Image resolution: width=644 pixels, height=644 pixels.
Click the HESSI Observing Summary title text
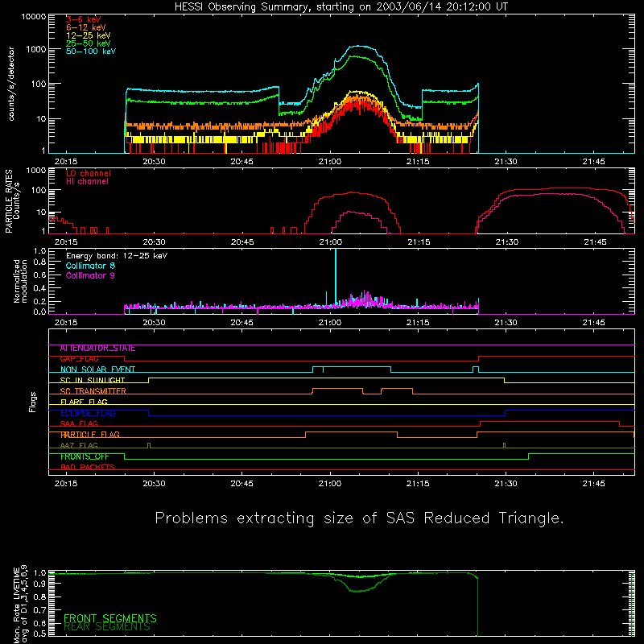click(341, 7)
